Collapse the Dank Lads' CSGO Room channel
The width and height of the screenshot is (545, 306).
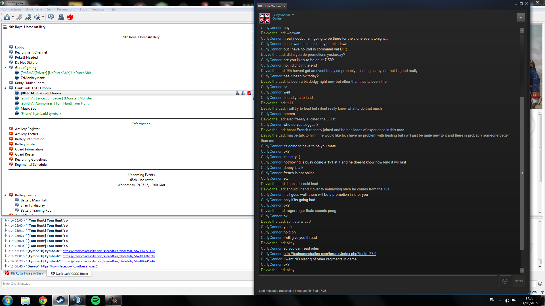pyautogui.click(x=5, y=88)
